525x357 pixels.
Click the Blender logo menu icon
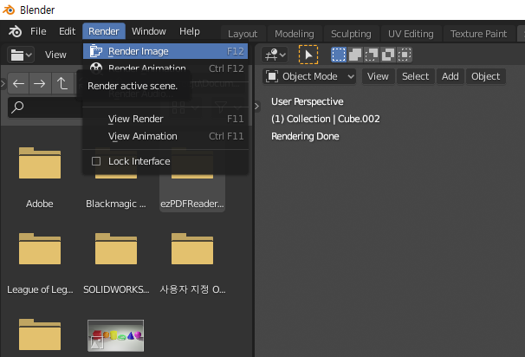click(x=15, y=31)
